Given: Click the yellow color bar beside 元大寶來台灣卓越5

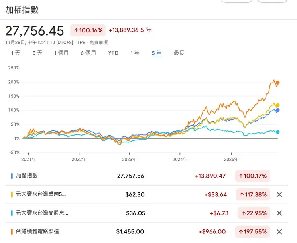Looking at the screenshot, I should click(12, 194).
